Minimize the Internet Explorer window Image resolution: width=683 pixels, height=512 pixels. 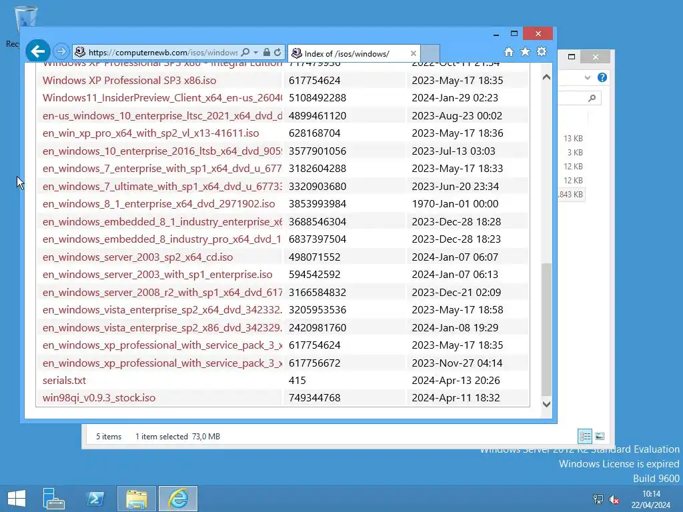(x=496, y=34)
